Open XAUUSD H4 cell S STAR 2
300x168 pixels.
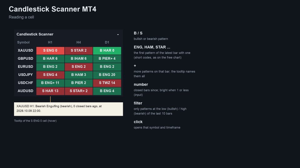click(x=79, y=51)
